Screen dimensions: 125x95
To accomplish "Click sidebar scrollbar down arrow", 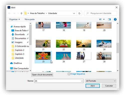I will point(30,70).
